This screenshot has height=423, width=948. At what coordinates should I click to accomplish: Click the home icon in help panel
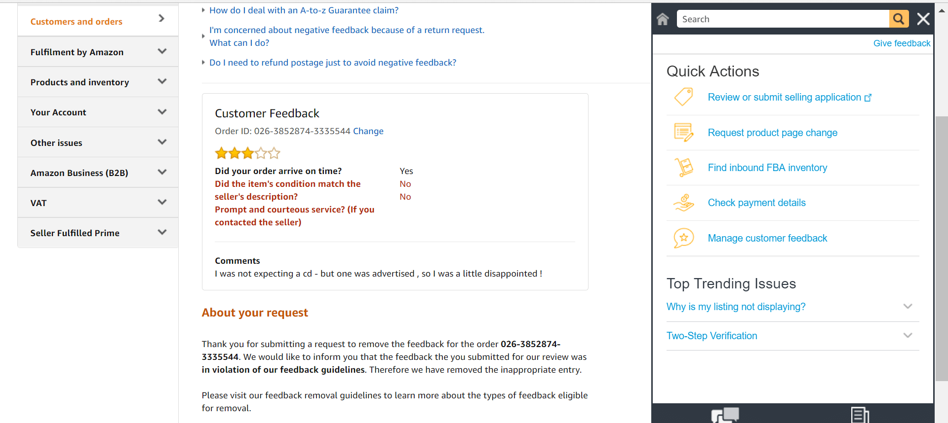coord(663,19)
